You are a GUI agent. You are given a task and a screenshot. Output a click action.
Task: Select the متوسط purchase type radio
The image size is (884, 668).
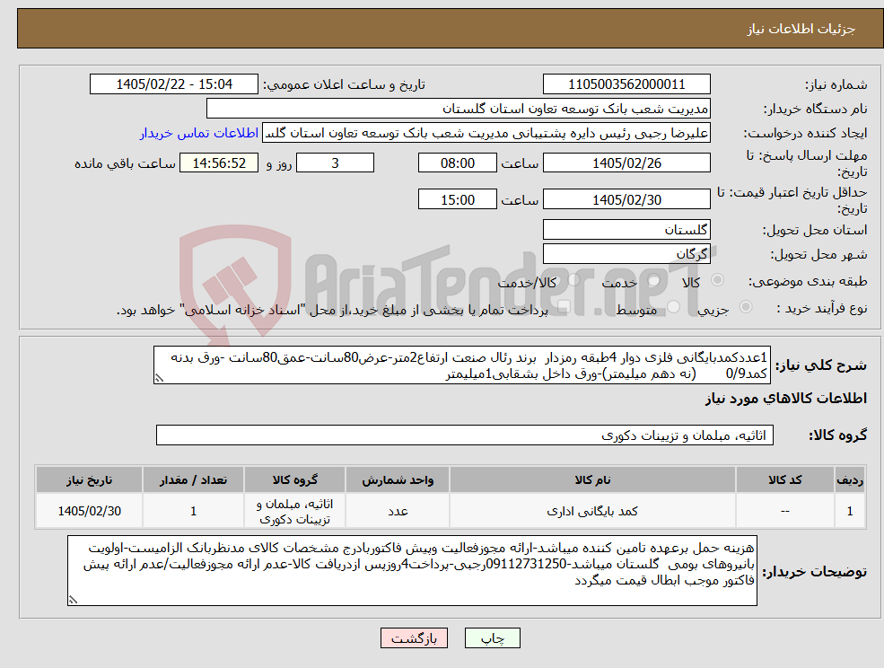click(673, 306)
